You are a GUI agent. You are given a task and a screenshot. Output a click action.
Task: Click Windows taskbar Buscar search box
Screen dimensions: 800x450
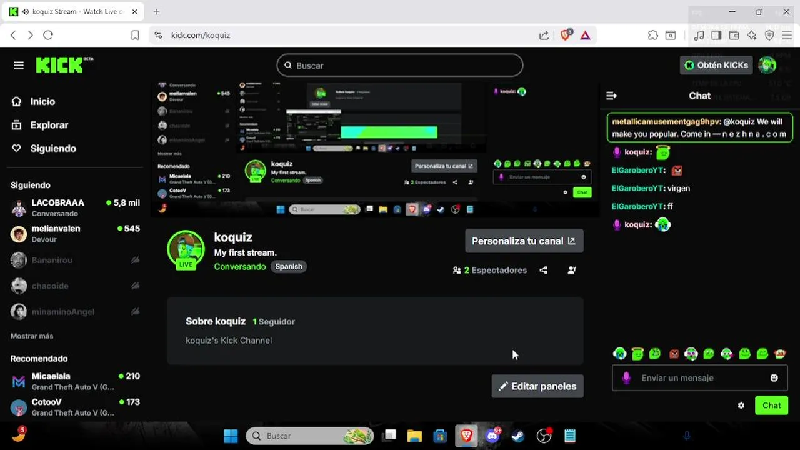pos(311,436)
